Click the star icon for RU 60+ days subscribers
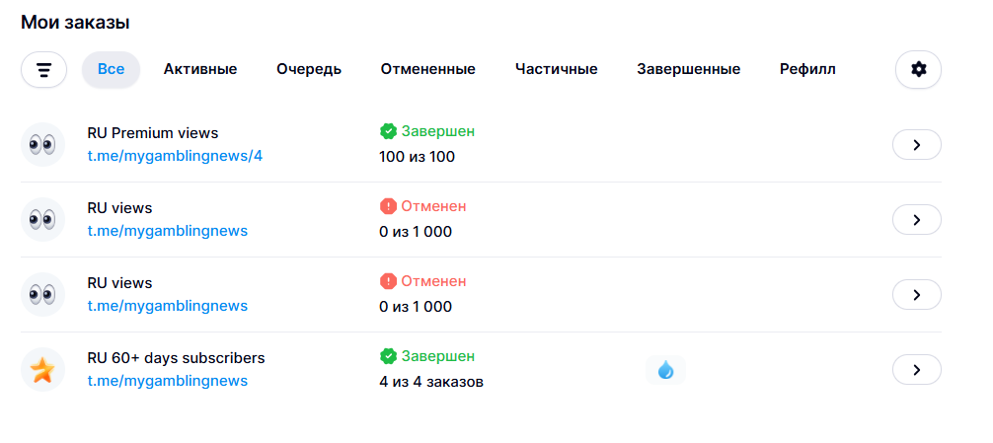993x443 pixels. 43,370
